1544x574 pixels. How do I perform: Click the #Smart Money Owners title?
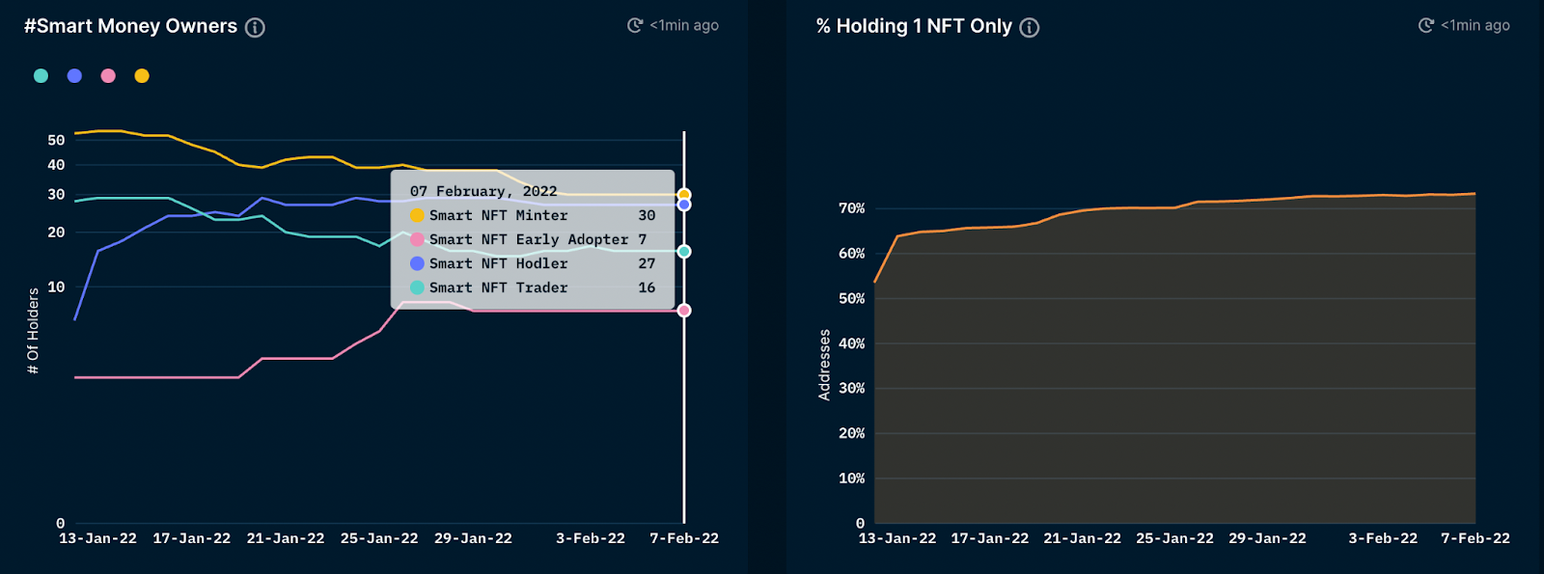point(130,26)
